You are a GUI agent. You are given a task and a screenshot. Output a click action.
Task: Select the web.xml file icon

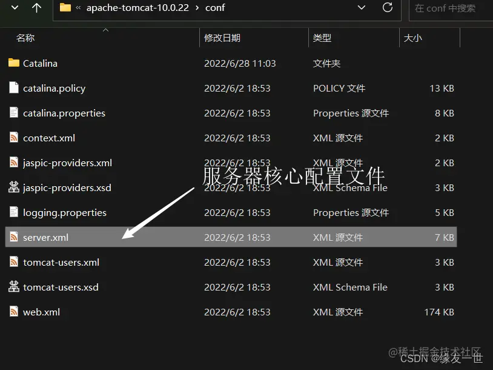pos(13,312)
